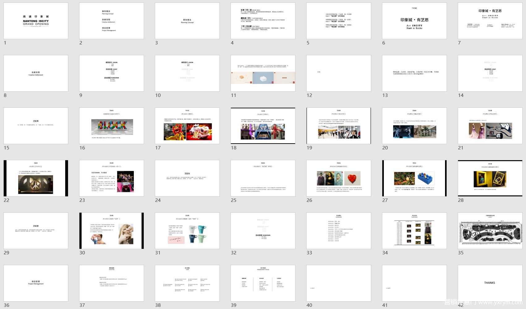Select slide 11 with the white brick image
The image size is (526, 309).
point(263,73)
